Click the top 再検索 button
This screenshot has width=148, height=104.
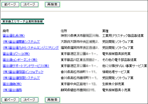click(x=52, y=4)
